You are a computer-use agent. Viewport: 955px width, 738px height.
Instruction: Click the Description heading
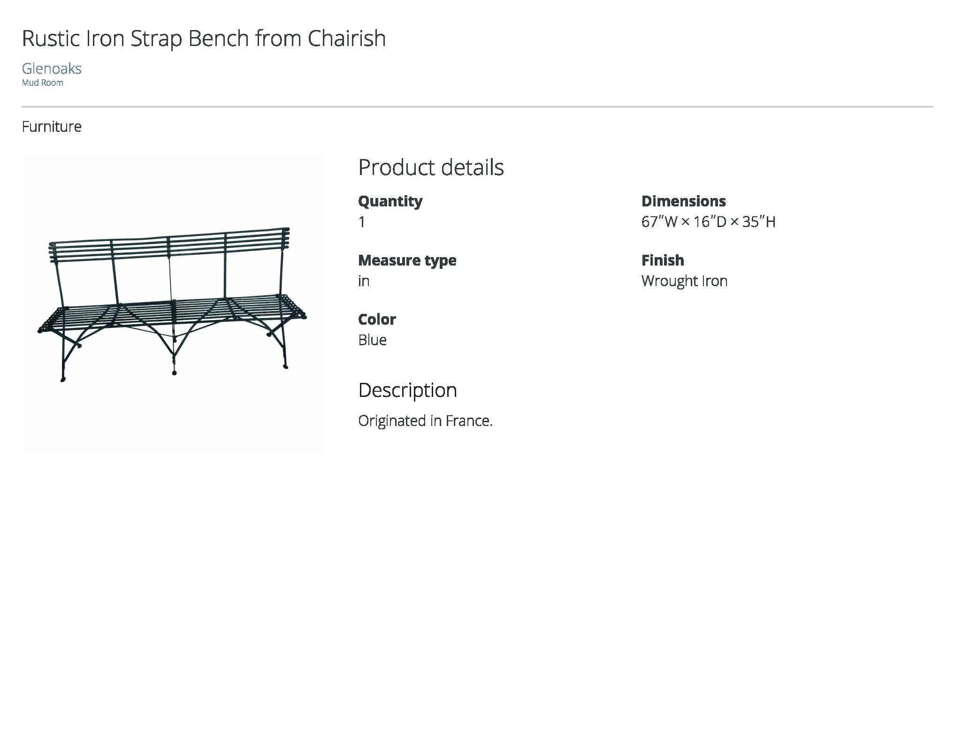coord(407,390)
